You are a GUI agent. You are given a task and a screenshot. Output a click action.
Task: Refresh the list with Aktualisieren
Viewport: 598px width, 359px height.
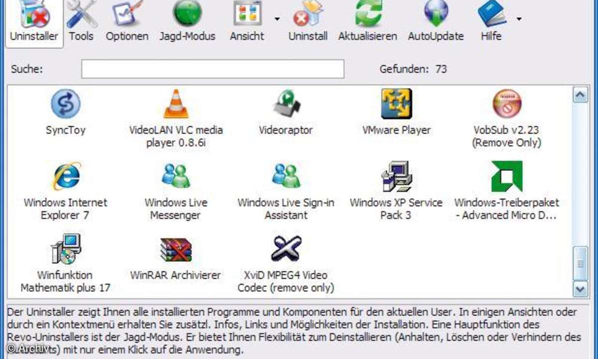pos(368,22)
